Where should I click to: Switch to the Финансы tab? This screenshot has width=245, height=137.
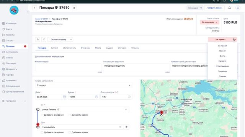(85, 48)
